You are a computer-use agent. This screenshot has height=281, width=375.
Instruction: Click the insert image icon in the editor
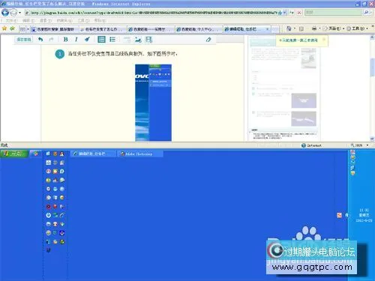point(138,40)
